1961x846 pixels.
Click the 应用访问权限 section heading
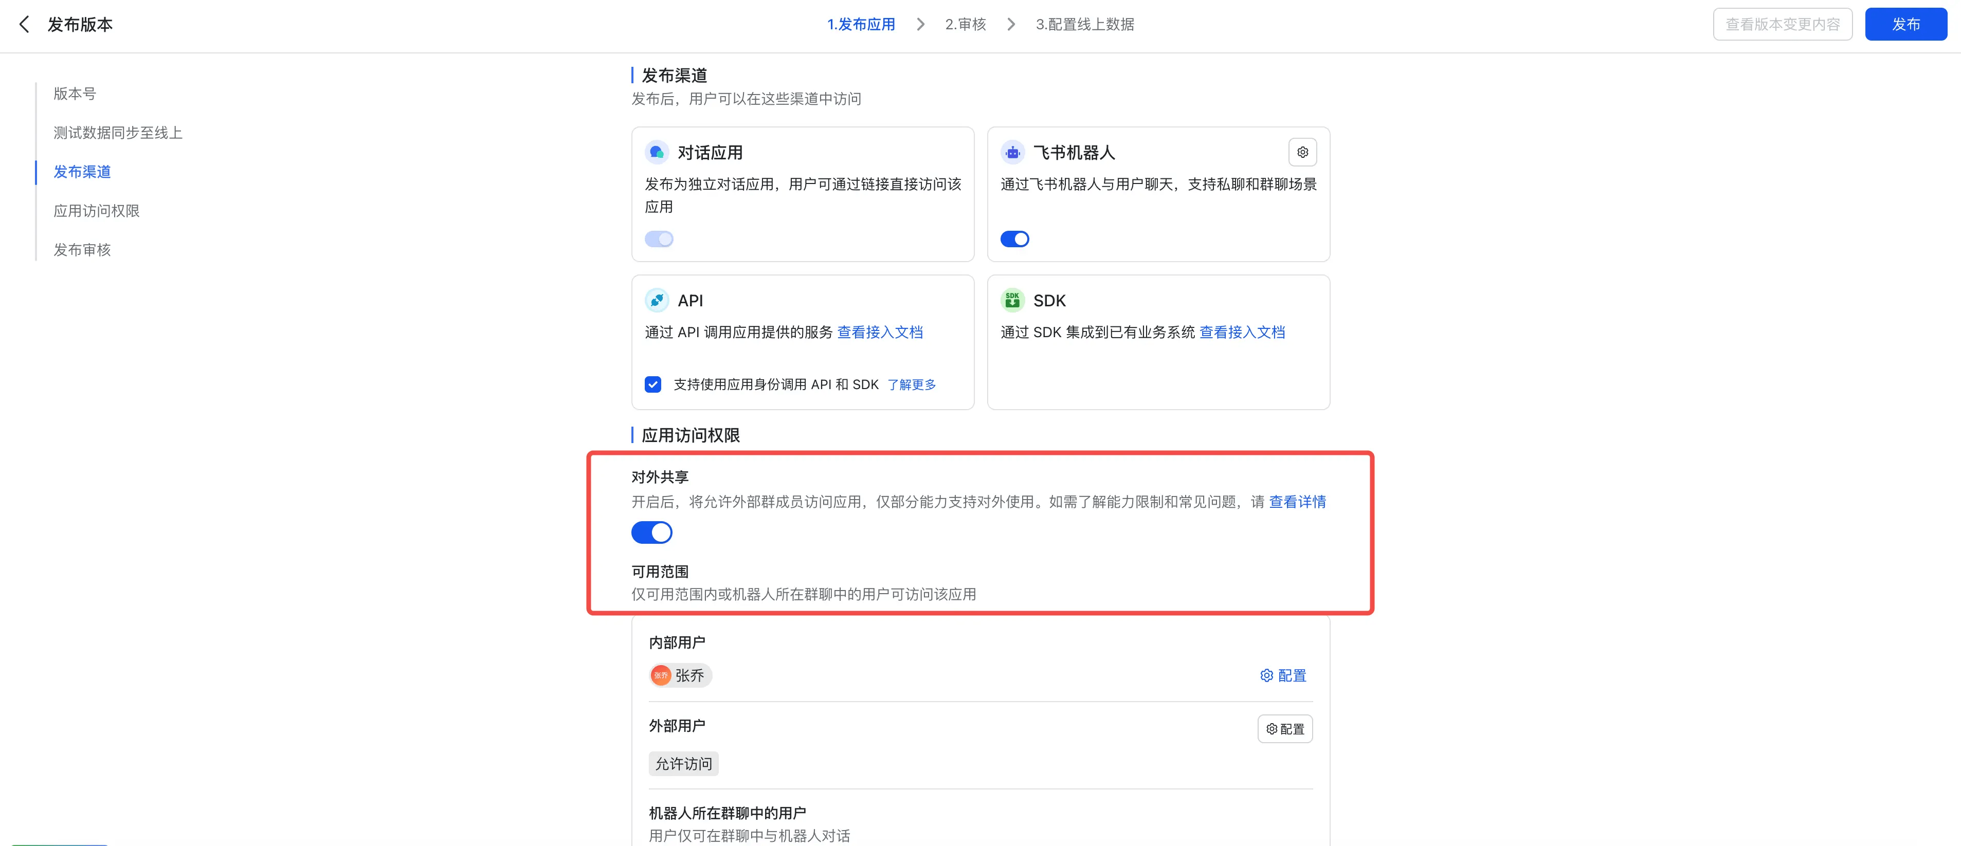coord(691,435)
